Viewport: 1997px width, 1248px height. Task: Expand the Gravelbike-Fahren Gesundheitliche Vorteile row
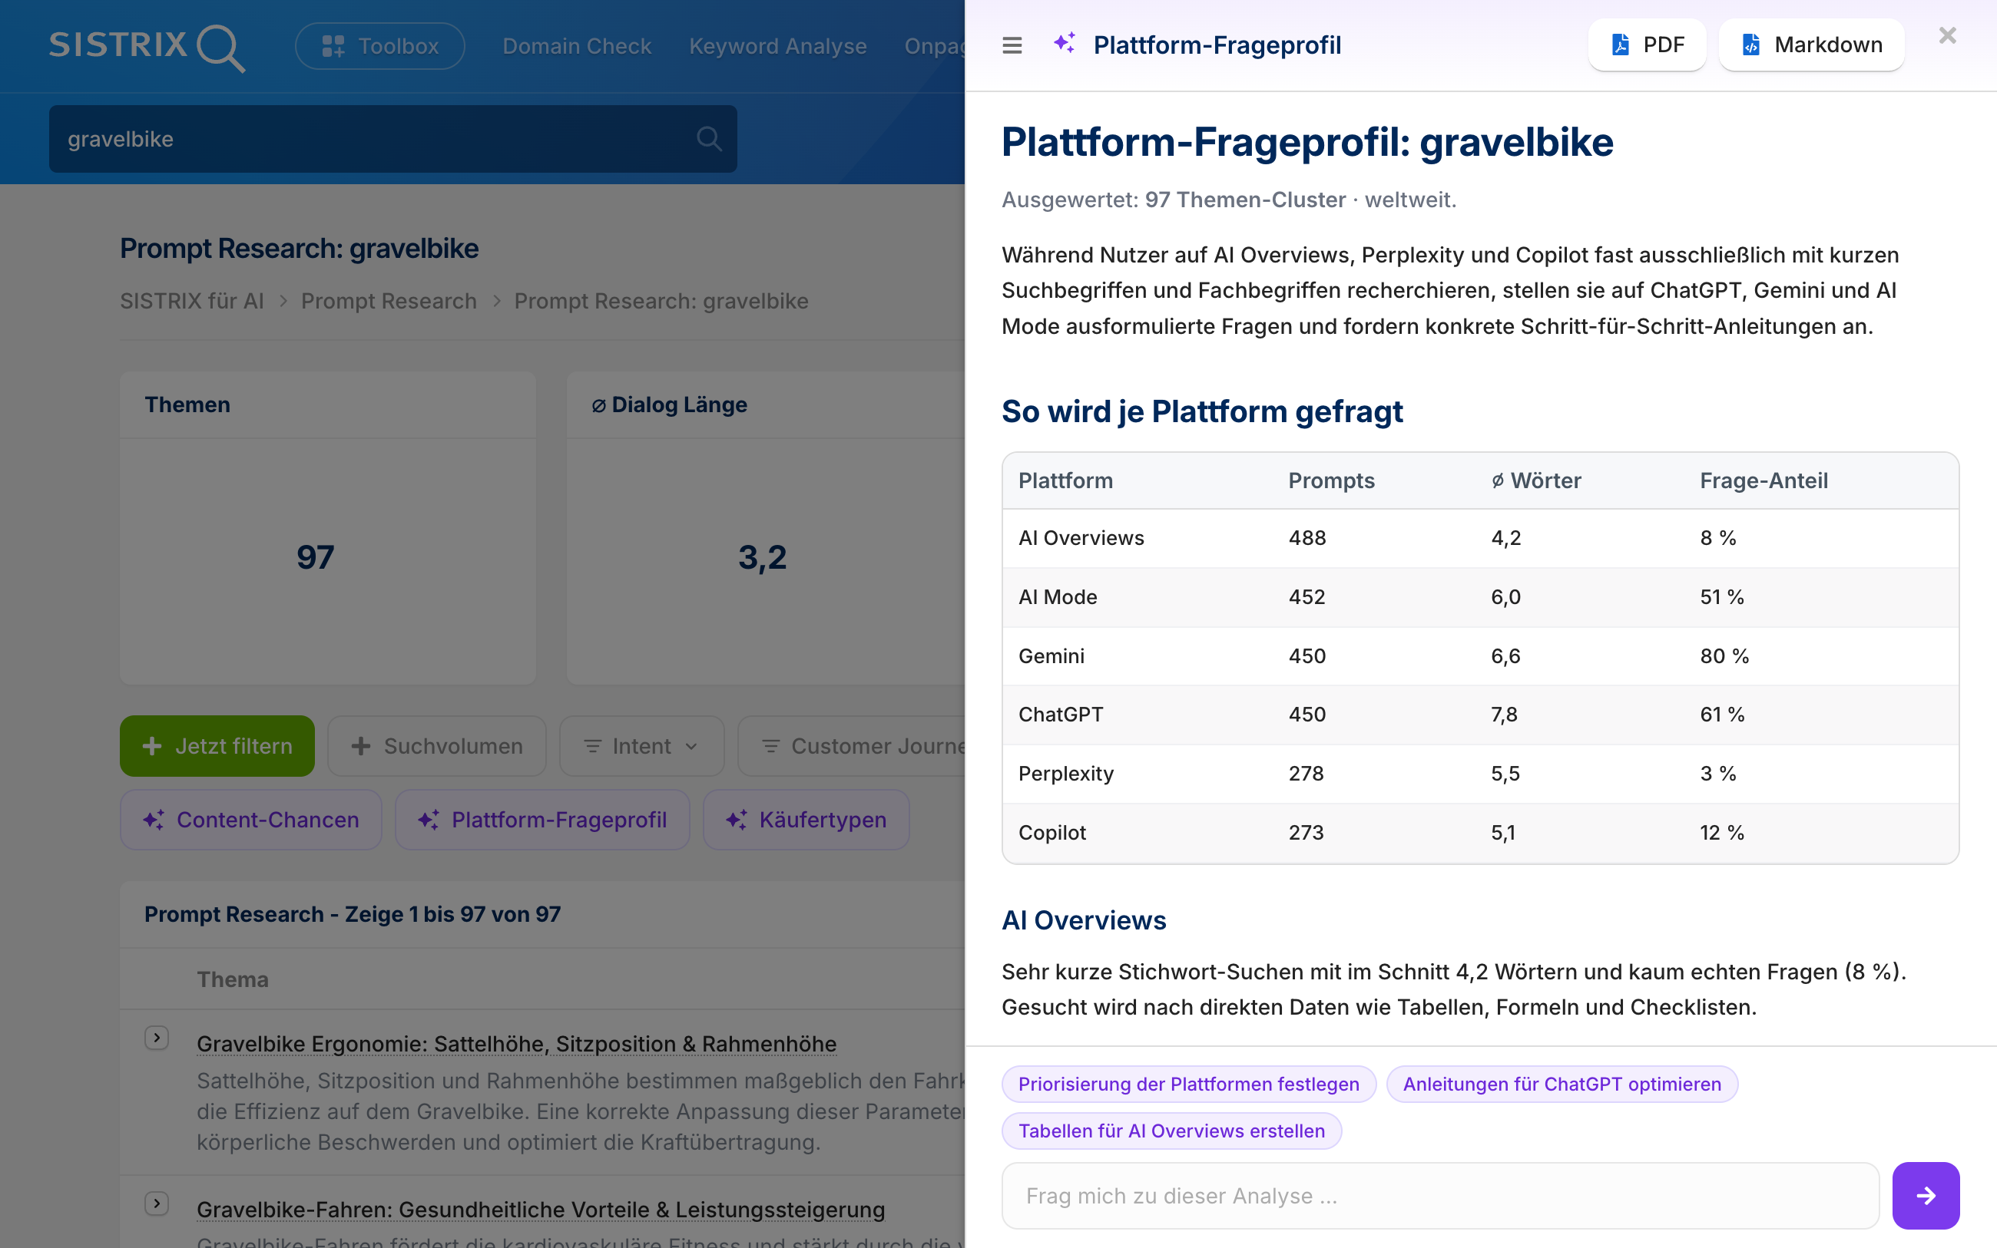[x=156, y=1203]
